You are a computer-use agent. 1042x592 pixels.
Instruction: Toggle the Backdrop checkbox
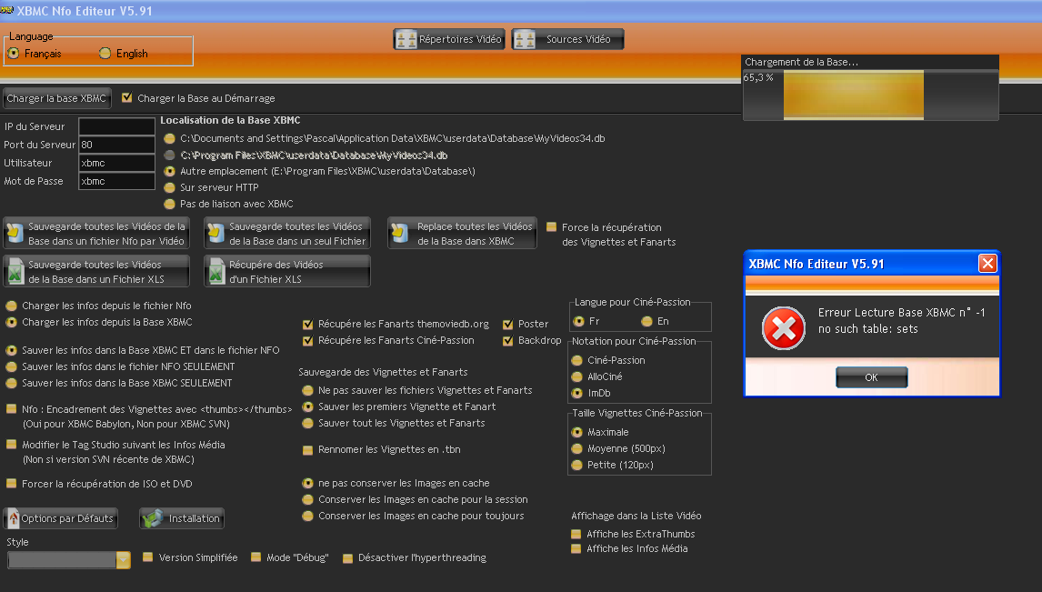(x=507, y=341)
